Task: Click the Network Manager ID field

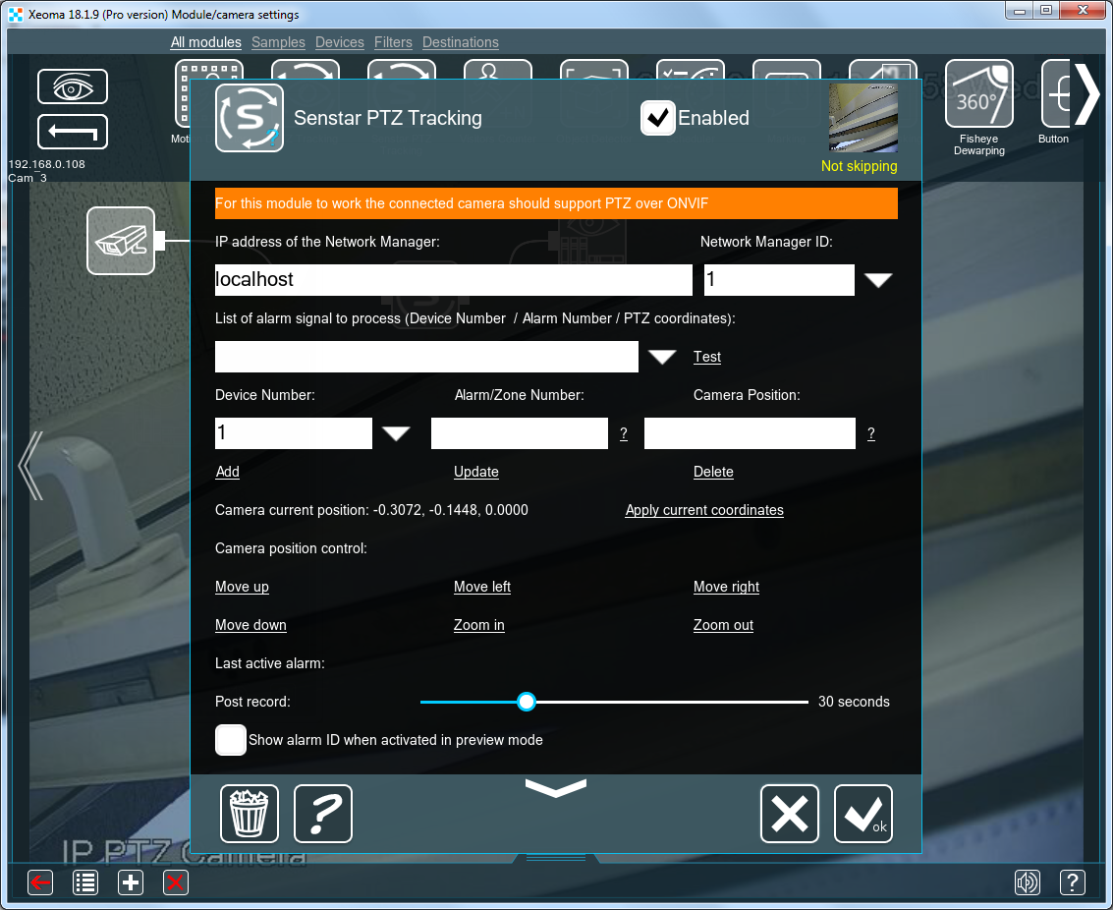Action: (779, 280)
